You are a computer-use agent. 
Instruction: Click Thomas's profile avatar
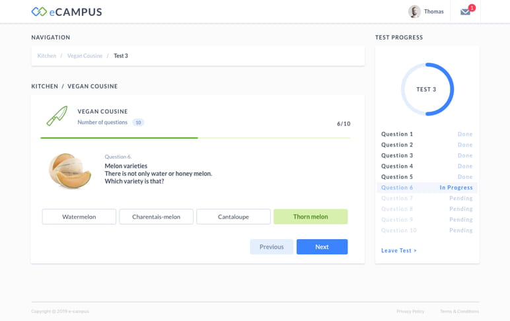coord(414,12)
